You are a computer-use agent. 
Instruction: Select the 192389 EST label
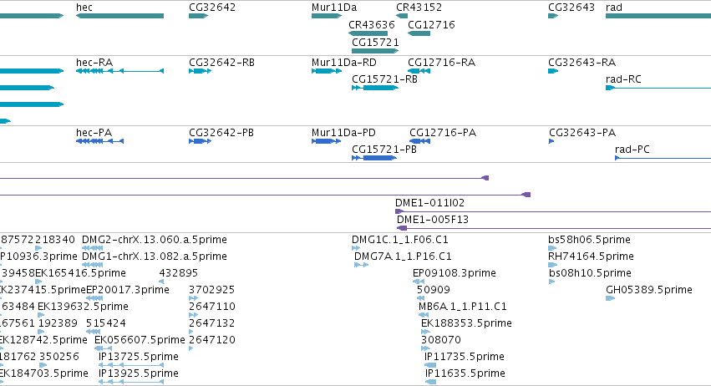coord(58,323)
